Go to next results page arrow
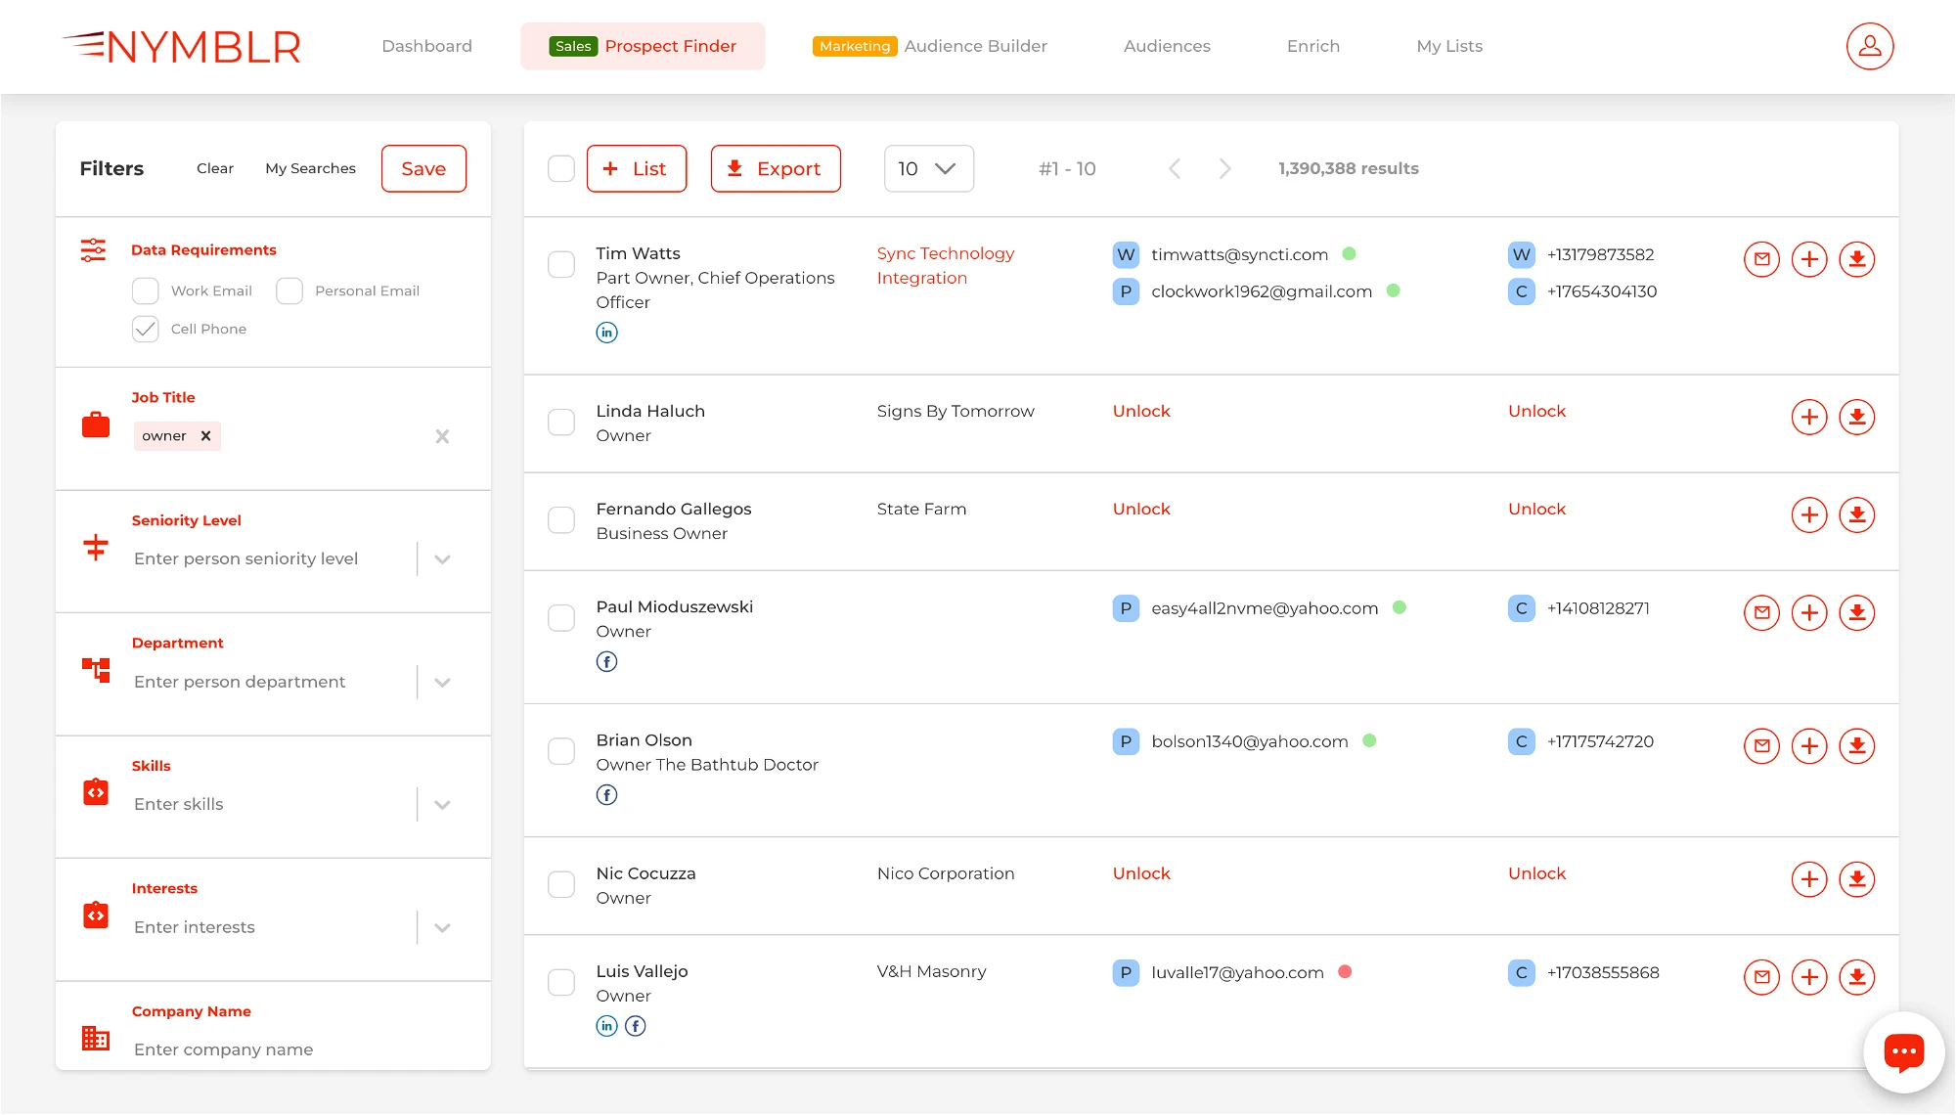 pyautogui.click(x=1224, y=169)
